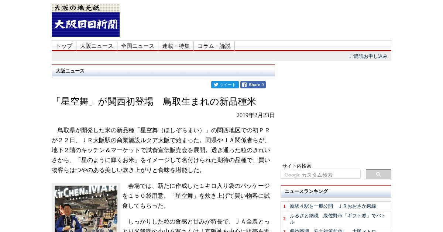The width and height of the screenshot is (443, 232).
Task: Click the Facebook Share button
Action: [x=253, y=85]
